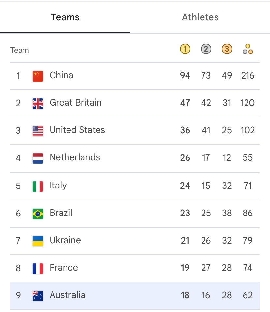Viewport: 270px width, 312px height.
Task: Click the Ukraine flag icon
Action: coord(38,241)
